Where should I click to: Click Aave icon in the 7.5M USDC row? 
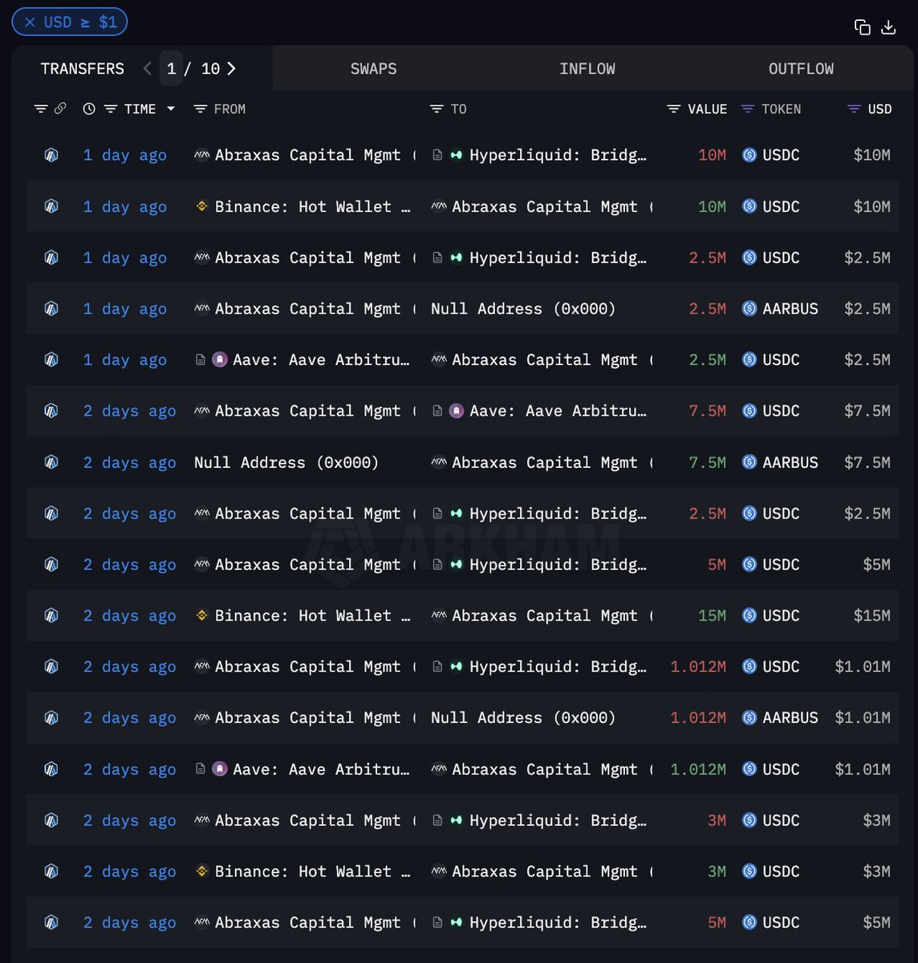[x=457, y=411]
